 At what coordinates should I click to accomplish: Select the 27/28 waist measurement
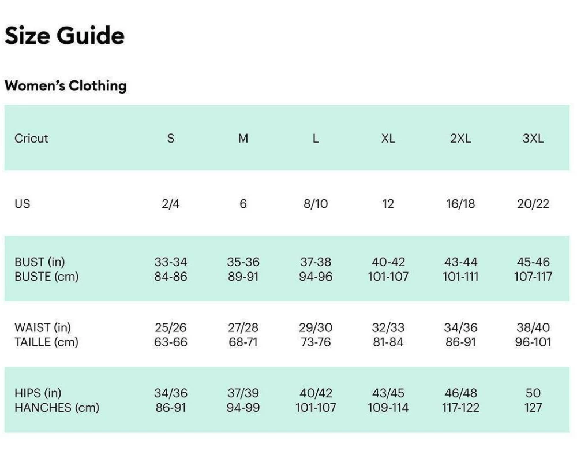click(243, 328)
